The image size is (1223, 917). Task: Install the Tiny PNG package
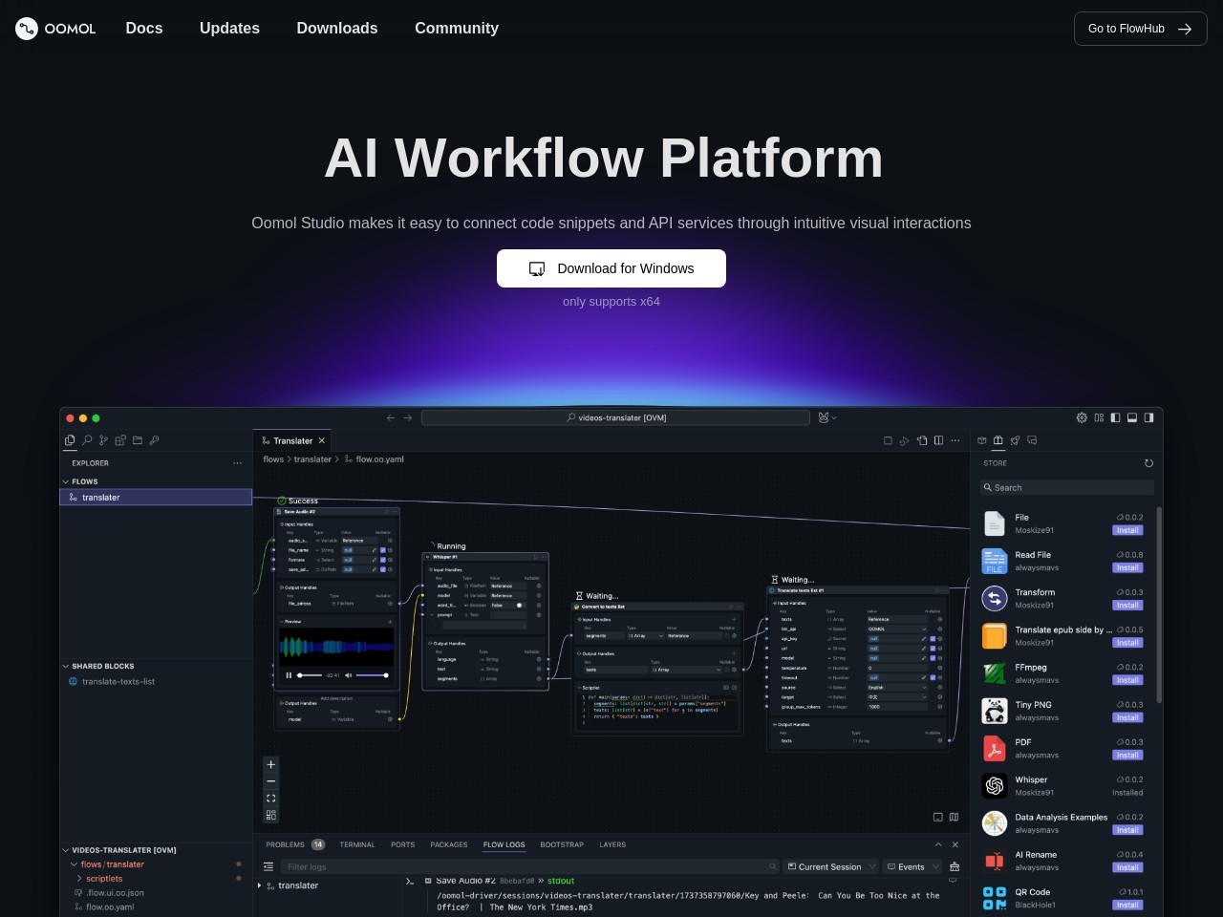click(1127, 717)
